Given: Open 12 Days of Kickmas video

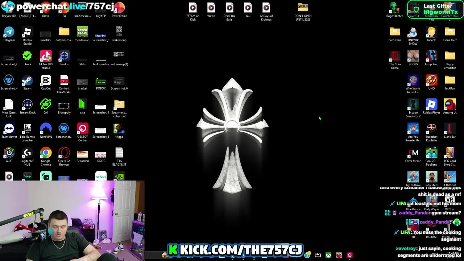Looking at the screenshot, I should (266, 12).
